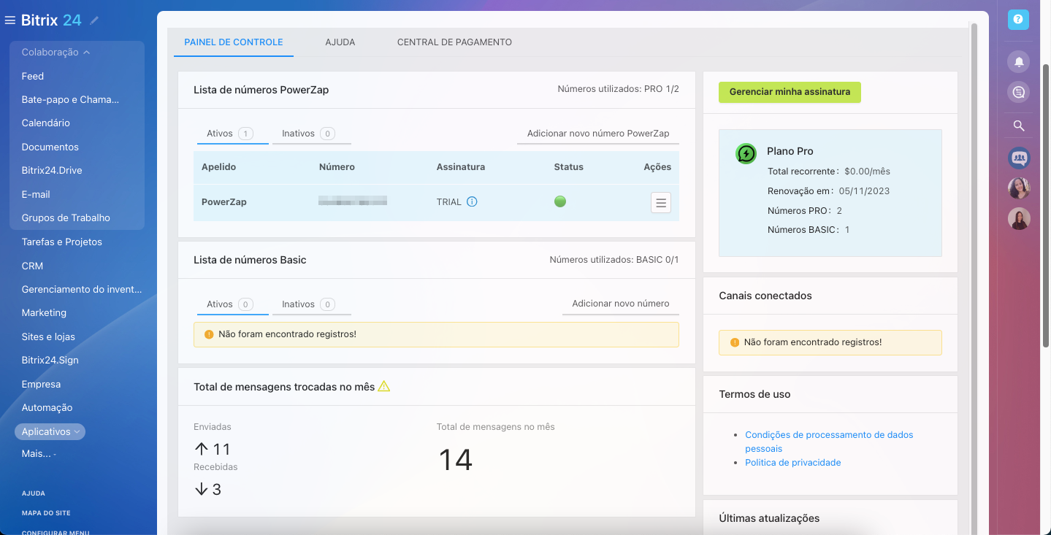The height and width of the screenshot is (535, 1051).
Task: Collapse the Colaboração section
Action: 56,53
